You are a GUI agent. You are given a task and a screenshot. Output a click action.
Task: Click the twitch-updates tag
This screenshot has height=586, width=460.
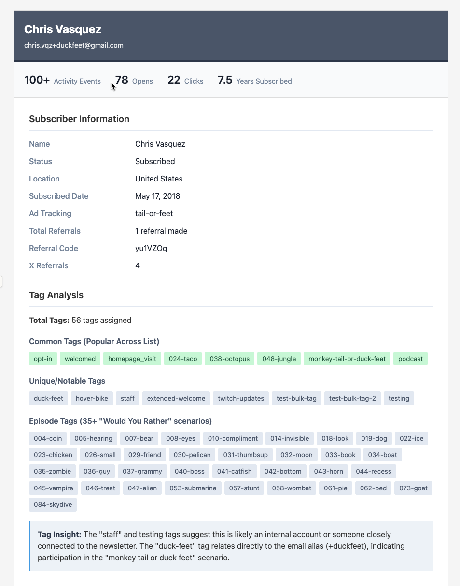coord(241,398)
